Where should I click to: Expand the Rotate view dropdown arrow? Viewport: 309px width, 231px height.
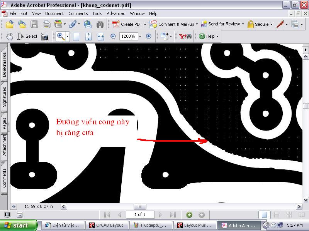click(x=171, y=36)
